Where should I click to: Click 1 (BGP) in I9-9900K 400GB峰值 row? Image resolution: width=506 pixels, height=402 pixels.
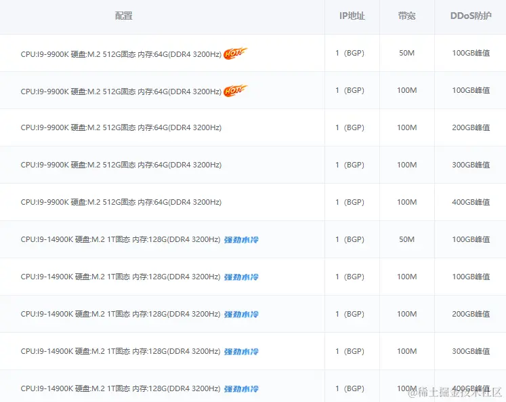point(350,202)
